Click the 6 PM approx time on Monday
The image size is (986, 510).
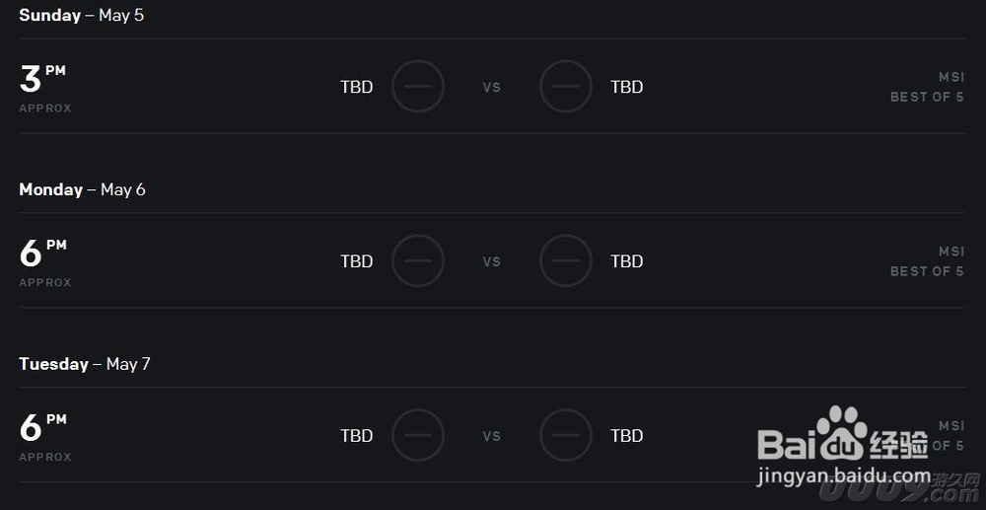click(x=45, y=262)
